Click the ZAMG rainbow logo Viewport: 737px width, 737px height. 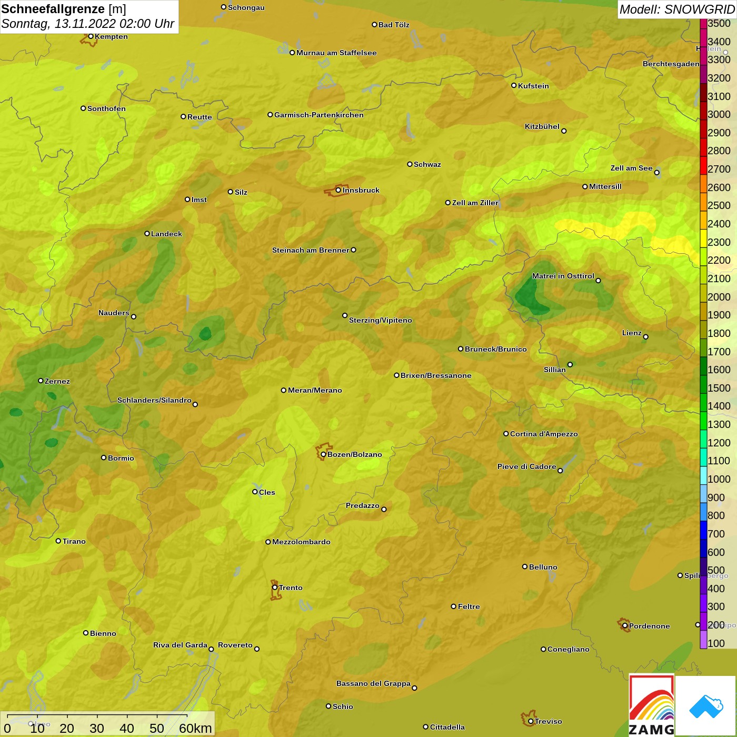click(651, 705)
